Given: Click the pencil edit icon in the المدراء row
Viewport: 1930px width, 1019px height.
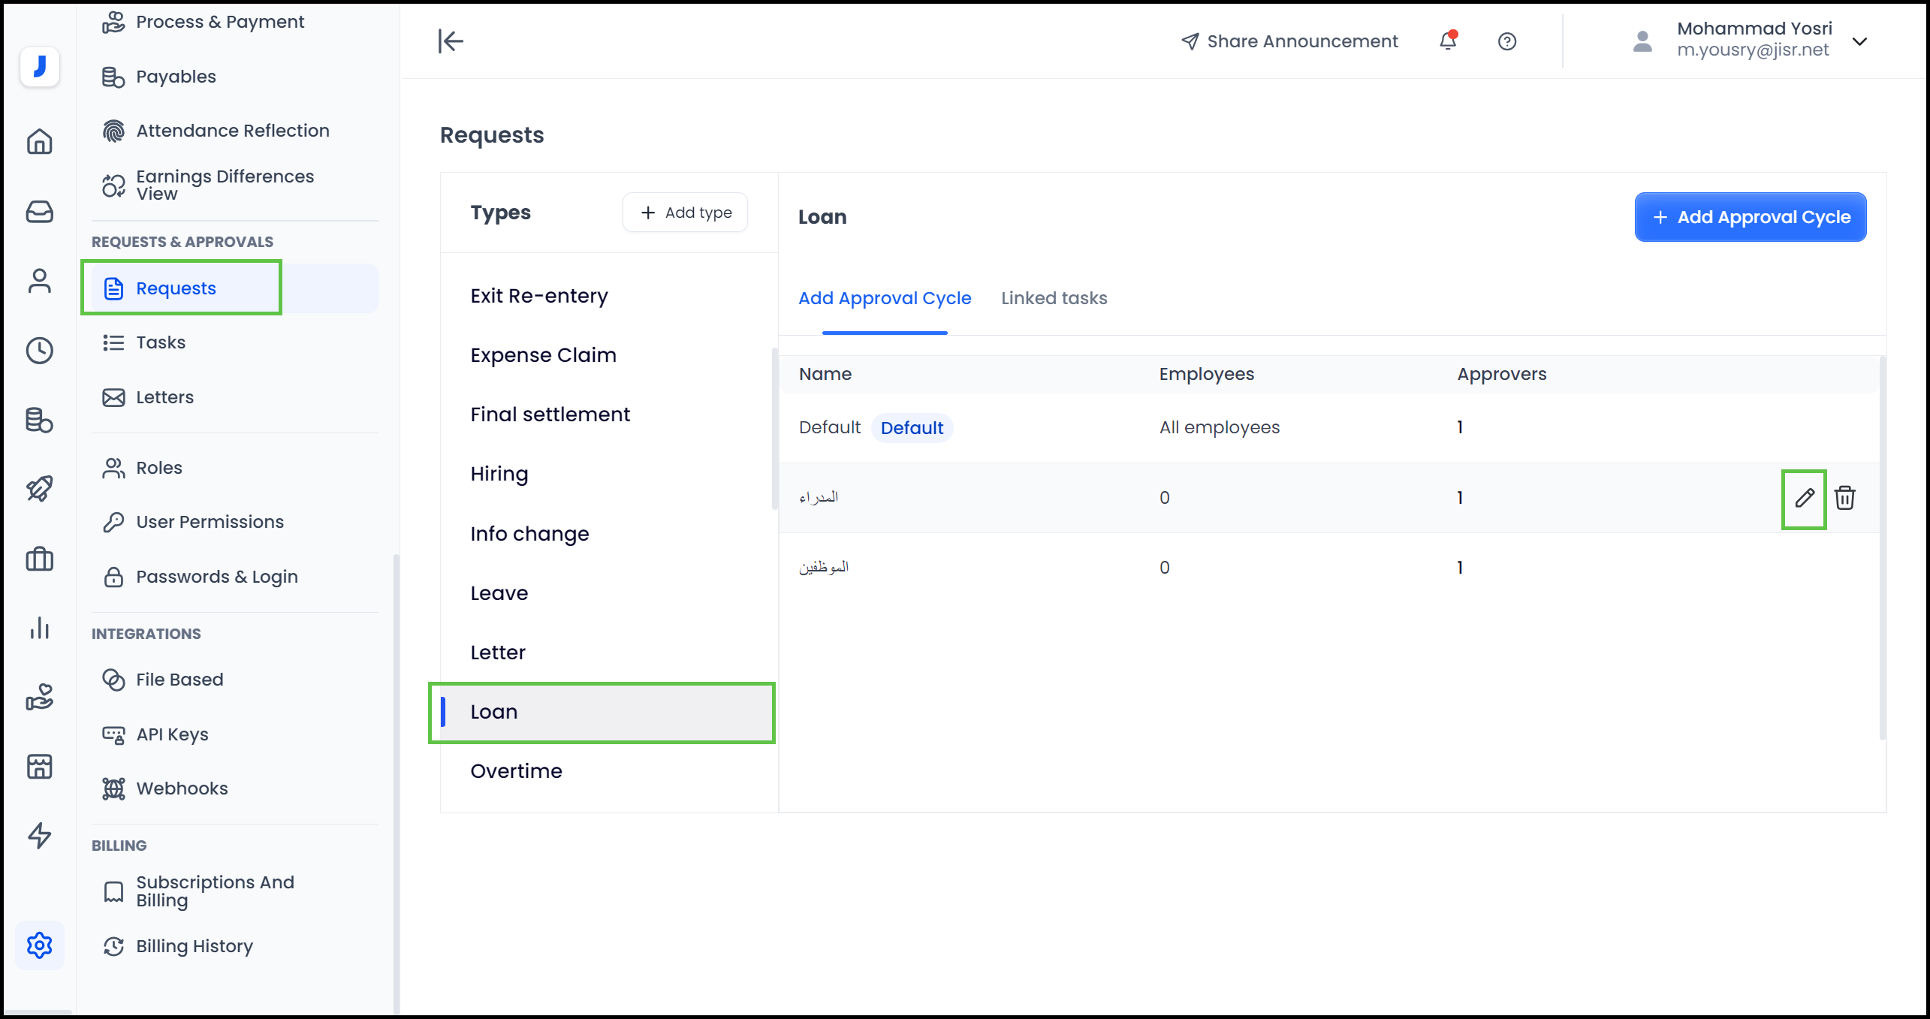Looking at the screenshot, I should pyautogui.click(x=1804, y=498).
